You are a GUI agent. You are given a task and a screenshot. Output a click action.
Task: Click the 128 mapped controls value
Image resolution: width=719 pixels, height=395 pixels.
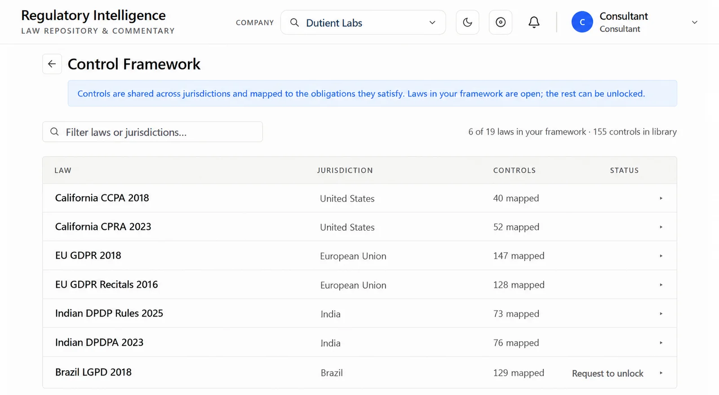pyautogui.click(x=519, y=285)
